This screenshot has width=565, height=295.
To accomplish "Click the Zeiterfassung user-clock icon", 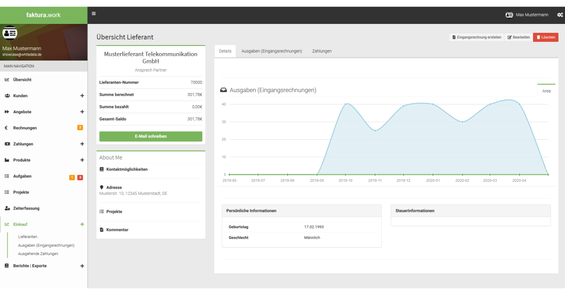I will pyautogui.click(x=7, y=208).
